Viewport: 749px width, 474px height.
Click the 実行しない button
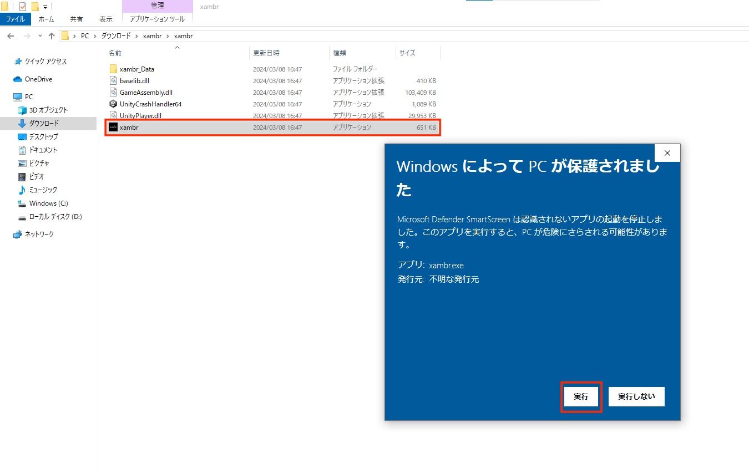636,397
